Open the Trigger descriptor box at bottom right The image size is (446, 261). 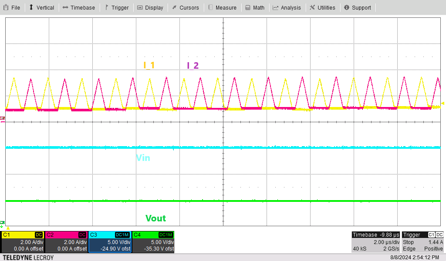pos(422,242)
